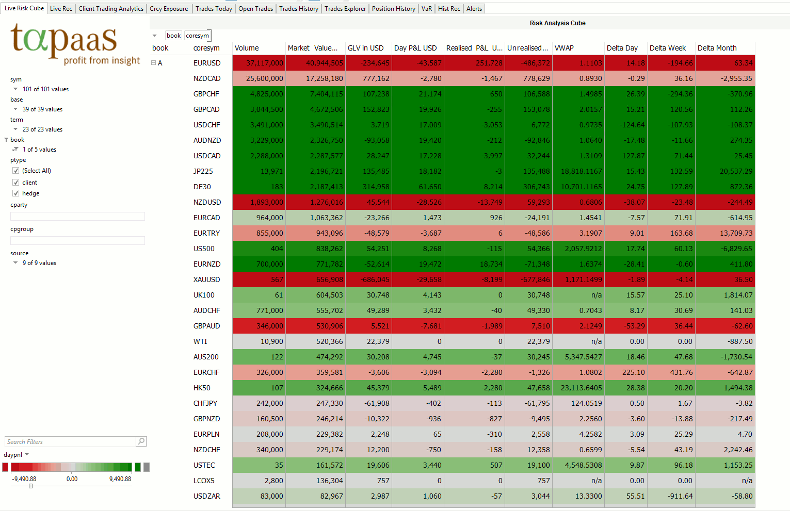Click the Search Filters magnifier icon
Screen dimensions: 790x511
[x=141, y=441]
